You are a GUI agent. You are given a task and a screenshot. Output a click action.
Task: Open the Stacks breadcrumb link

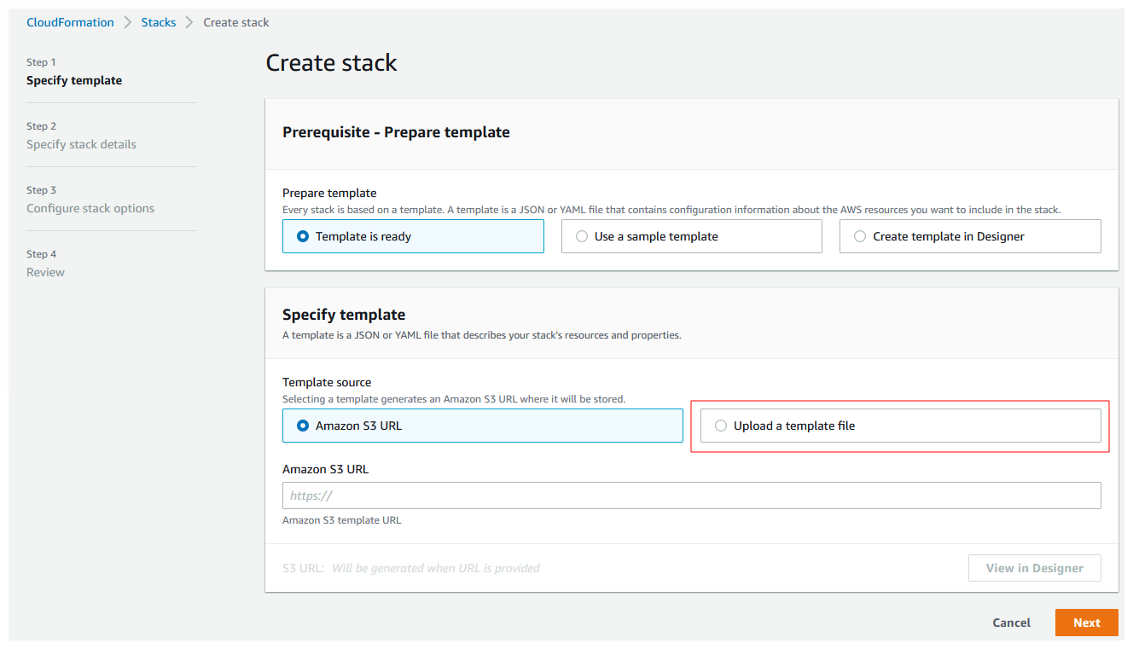point(159,22)
